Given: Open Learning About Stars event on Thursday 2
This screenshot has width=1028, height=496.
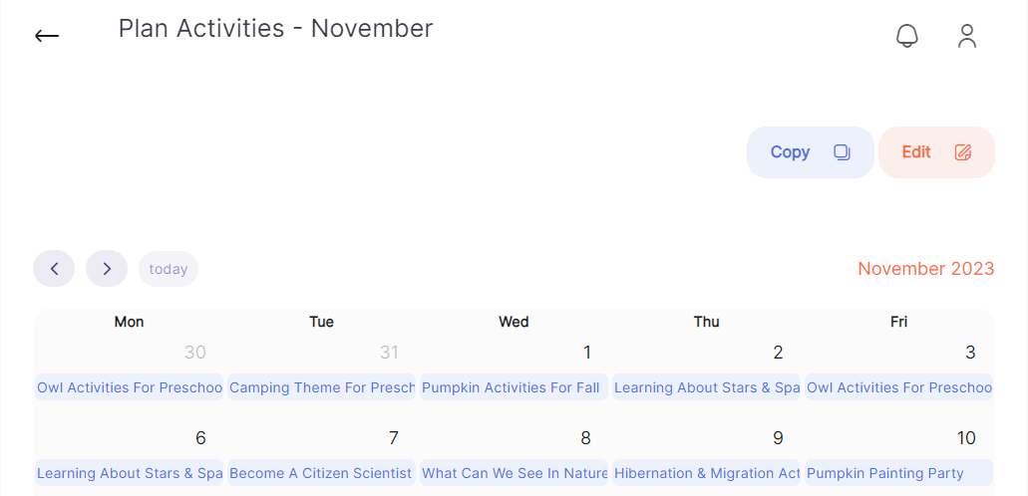Looking at the screenshot, I should pos(706,387).
